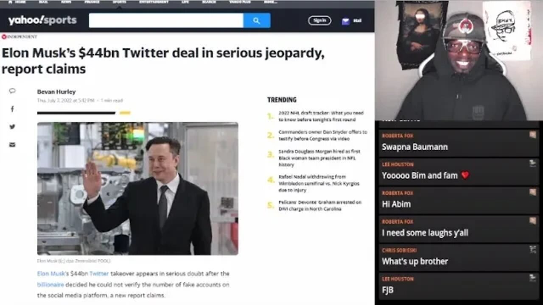This screenshot has height=305, width=543.
Task: Click the 'TRENDING' section heading
Action: coord(282,100)
